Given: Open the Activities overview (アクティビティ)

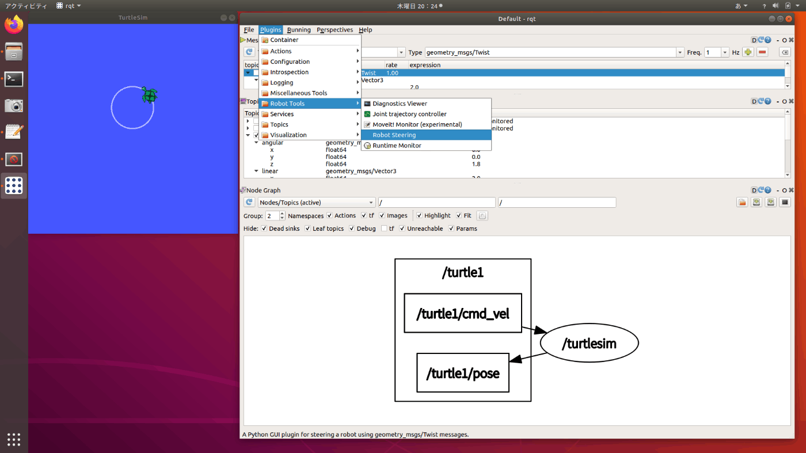Looking at the screenshot, I should tap(26, 6).
